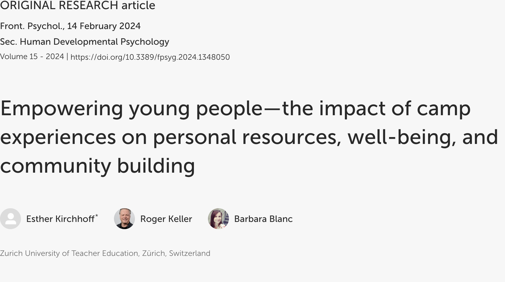Open the doi.org article link
The width and height of the screenshot is (505, 282).
pyautogui.click(x=150, y=57)
